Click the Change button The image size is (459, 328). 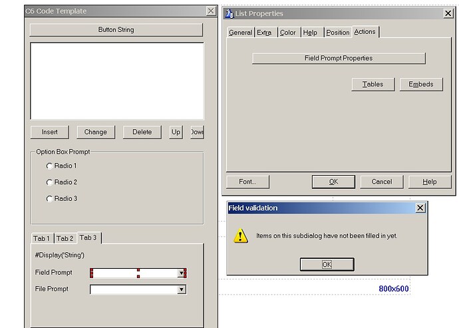[x=96, y=132]
